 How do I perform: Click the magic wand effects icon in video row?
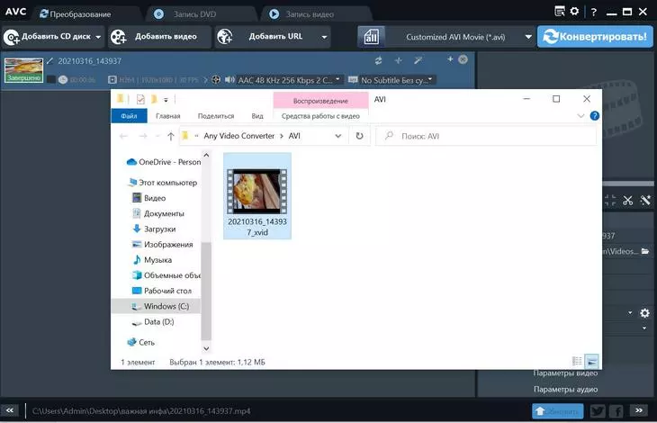[x=418, y=60]
